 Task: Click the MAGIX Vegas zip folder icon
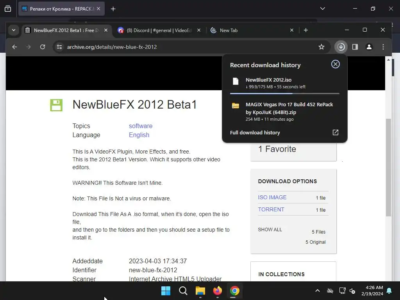(236, 105)
